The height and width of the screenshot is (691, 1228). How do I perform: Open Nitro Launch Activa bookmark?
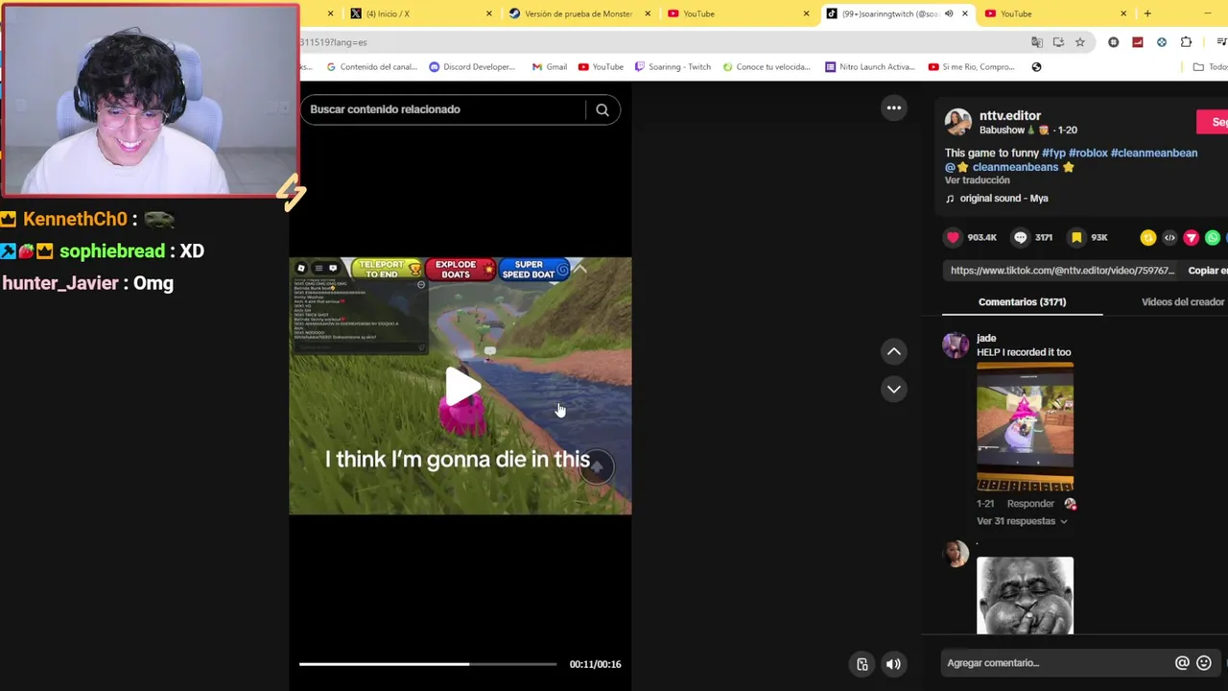pos(870,67)
